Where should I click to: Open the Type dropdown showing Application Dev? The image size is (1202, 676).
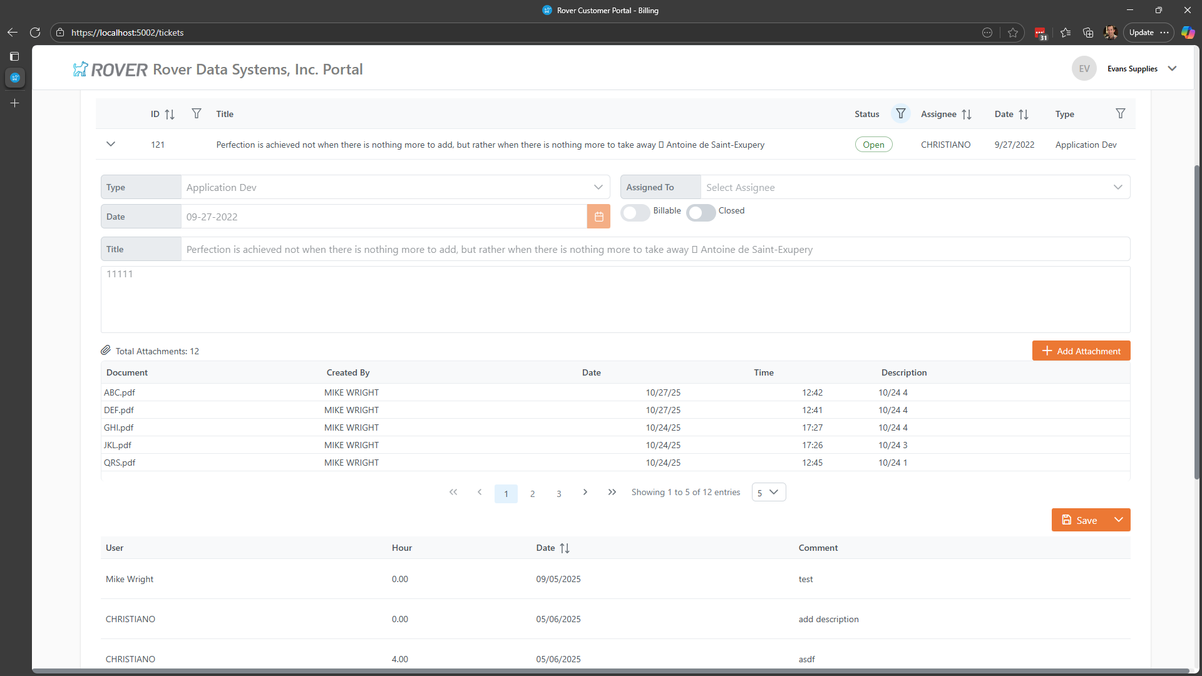pyautogui.click(x=395, y=187)
